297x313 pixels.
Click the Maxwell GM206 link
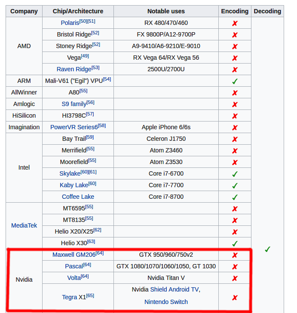[74, 255]
